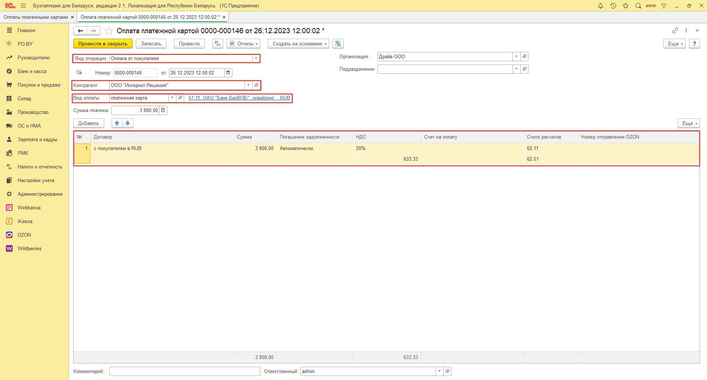Screen dimensions: 707x380
Task: Click the Комментарий input field
Action: click(185, 371)
